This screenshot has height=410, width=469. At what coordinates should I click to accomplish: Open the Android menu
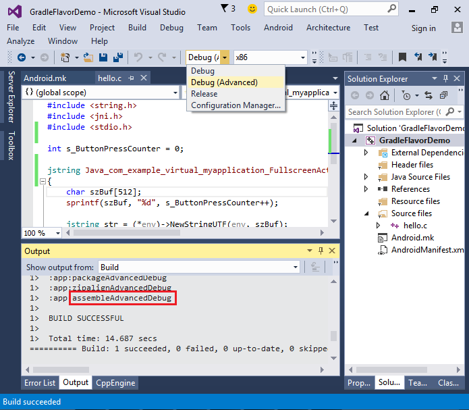pos(278,28)
